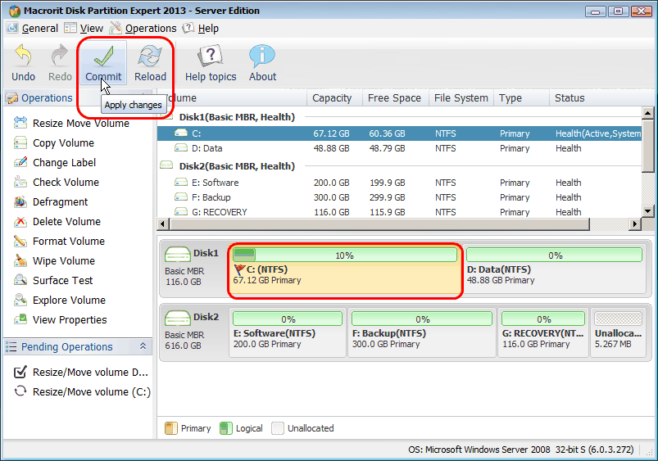
Task: Click the drive icon of the G: RECOVERY row
Action: (x=181, y=212)
